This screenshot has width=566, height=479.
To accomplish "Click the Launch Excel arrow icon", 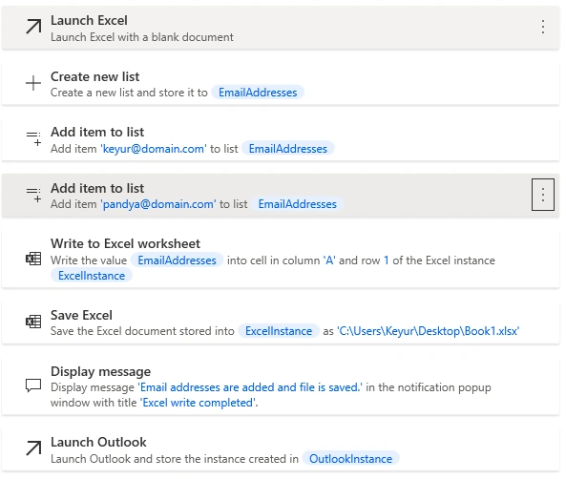I will 33,27.
